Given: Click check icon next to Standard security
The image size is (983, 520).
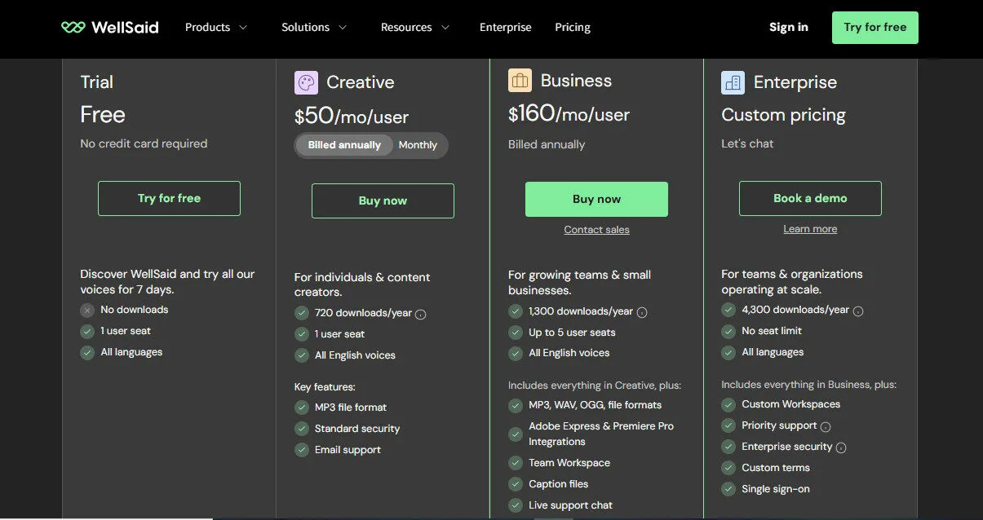Looking at the screenshot, I should point(302,429).
